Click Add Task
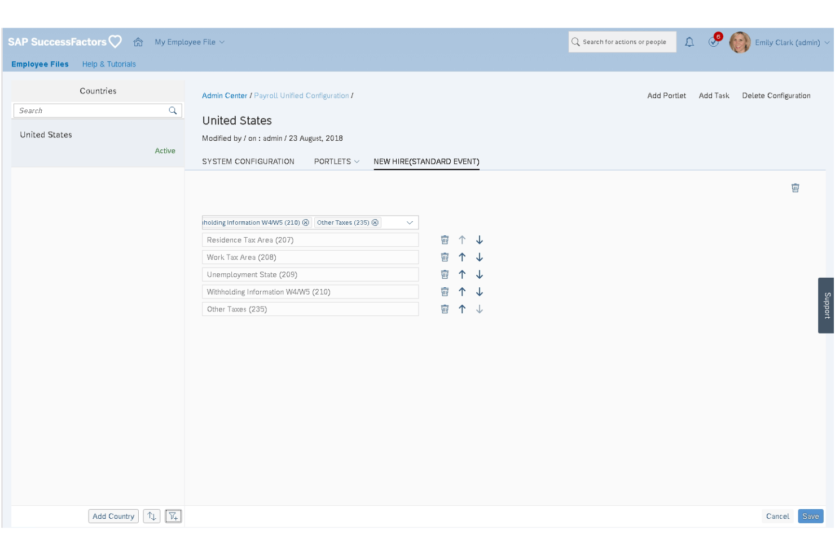Screen dimensions: 835x556 point(714,96)
